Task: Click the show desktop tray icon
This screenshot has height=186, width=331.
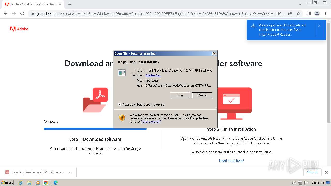Action: 328,183
